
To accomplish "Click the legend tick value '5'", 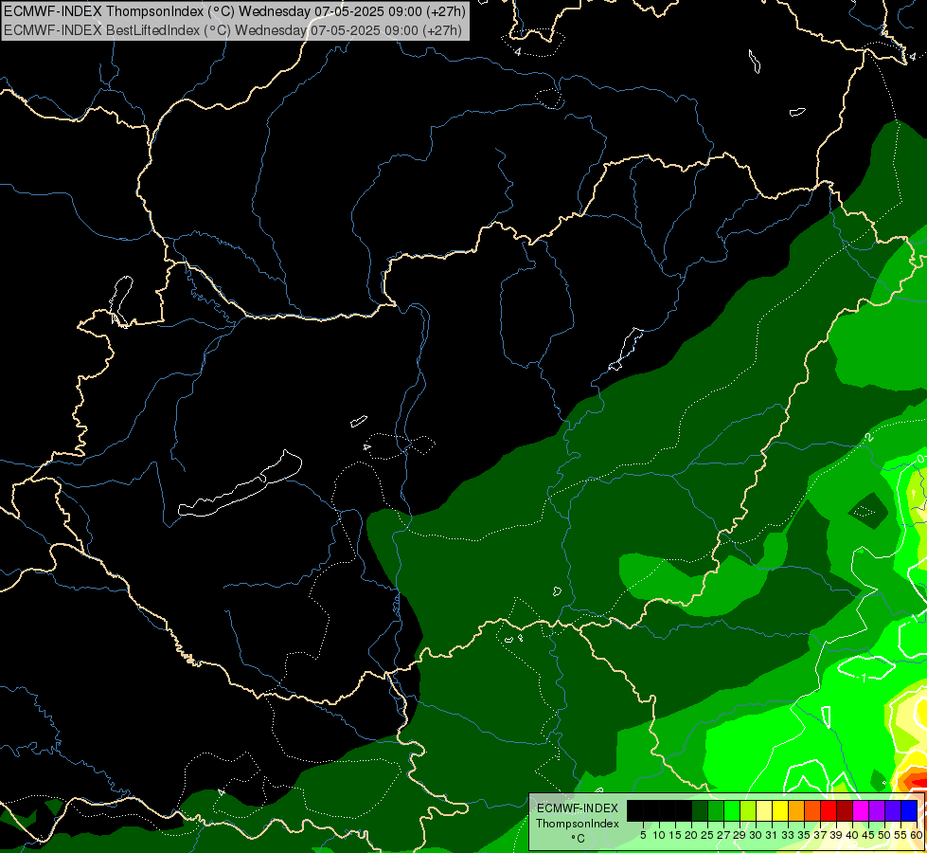I will click(643, 835).
